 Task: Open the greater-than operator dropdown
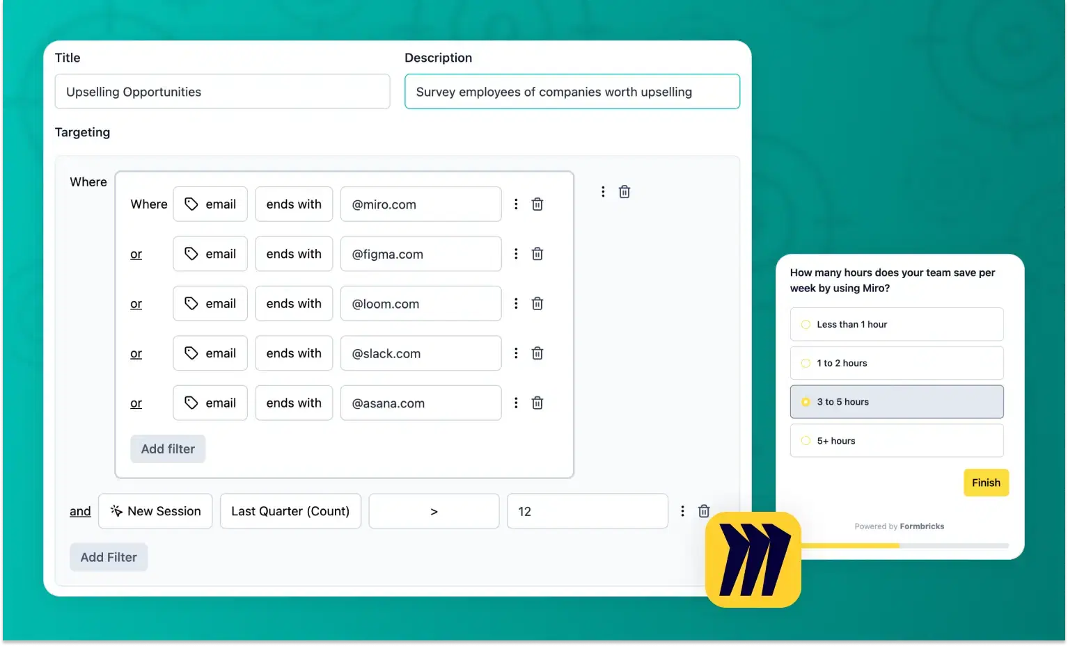click(x=433, y=510)
